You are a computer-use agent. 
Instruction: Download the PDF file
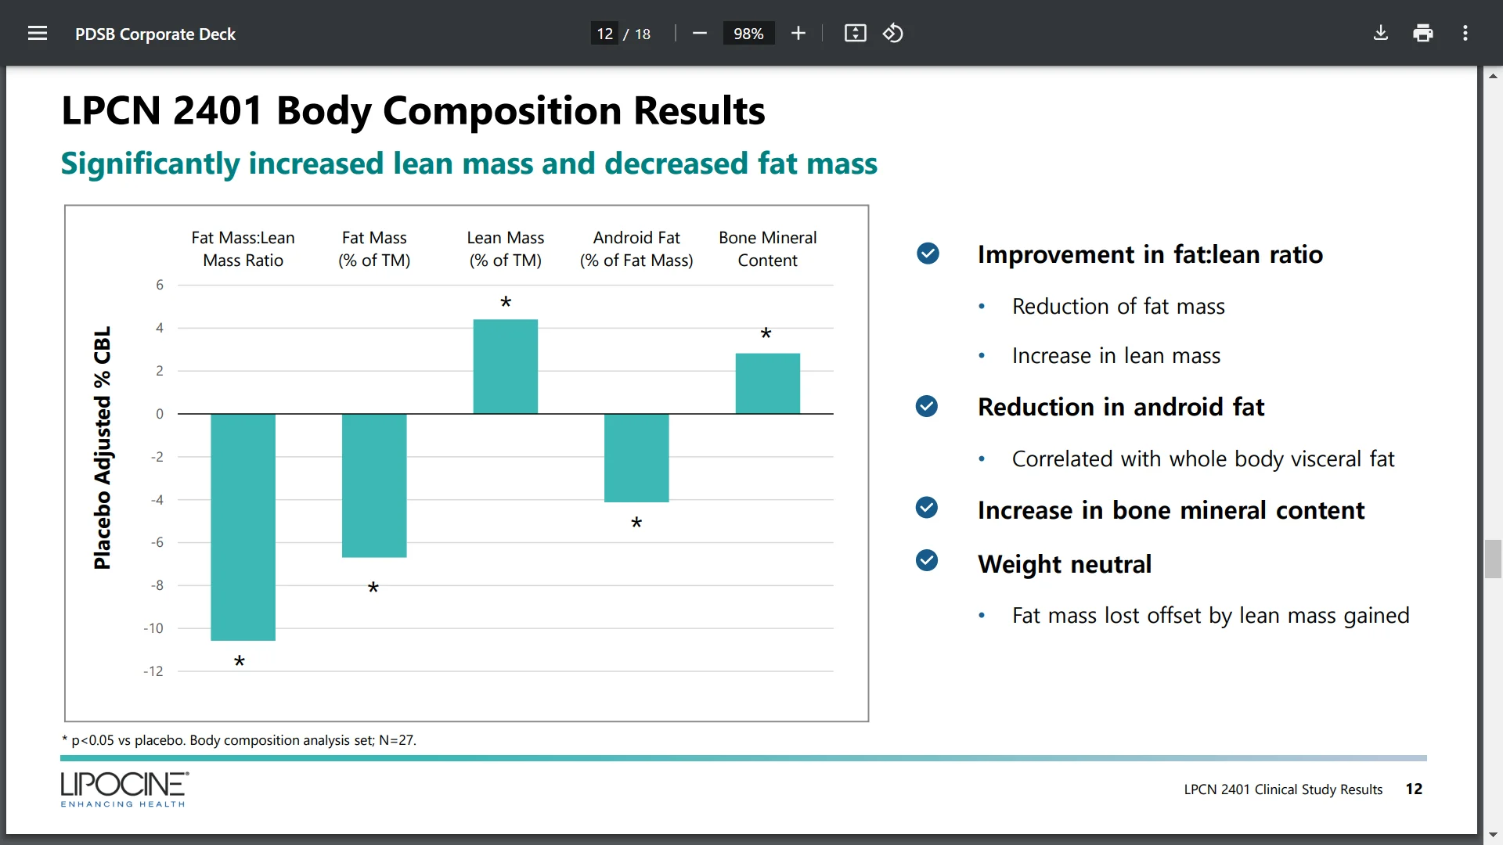point(1381,33)
